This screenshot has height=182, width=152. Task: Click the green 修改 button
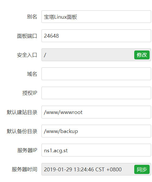coord(142,55)
